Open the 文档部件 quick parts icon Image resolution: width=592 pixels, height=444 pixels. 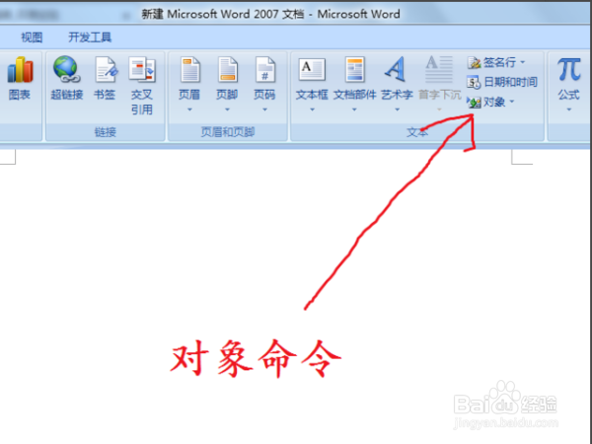[354, 69]
